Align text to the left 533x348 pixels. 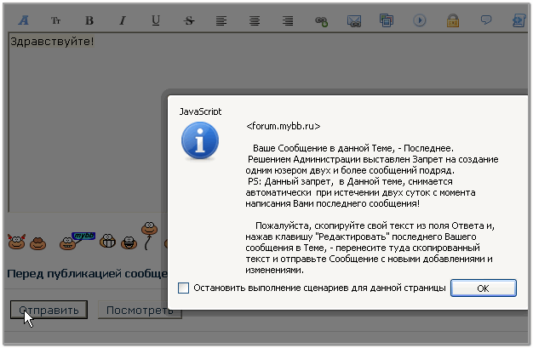(221, 20)
